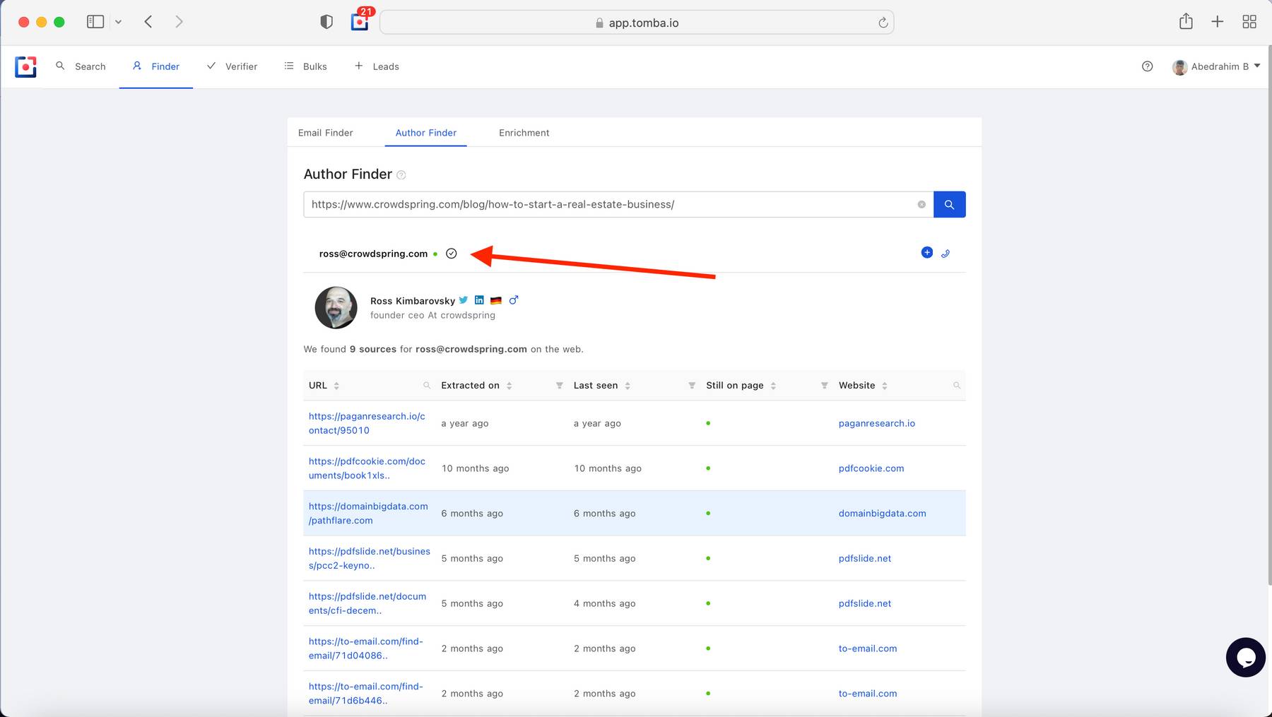Open the Website column search icon
Screen dimensions: 1272x717
click(x=957, y=386)
